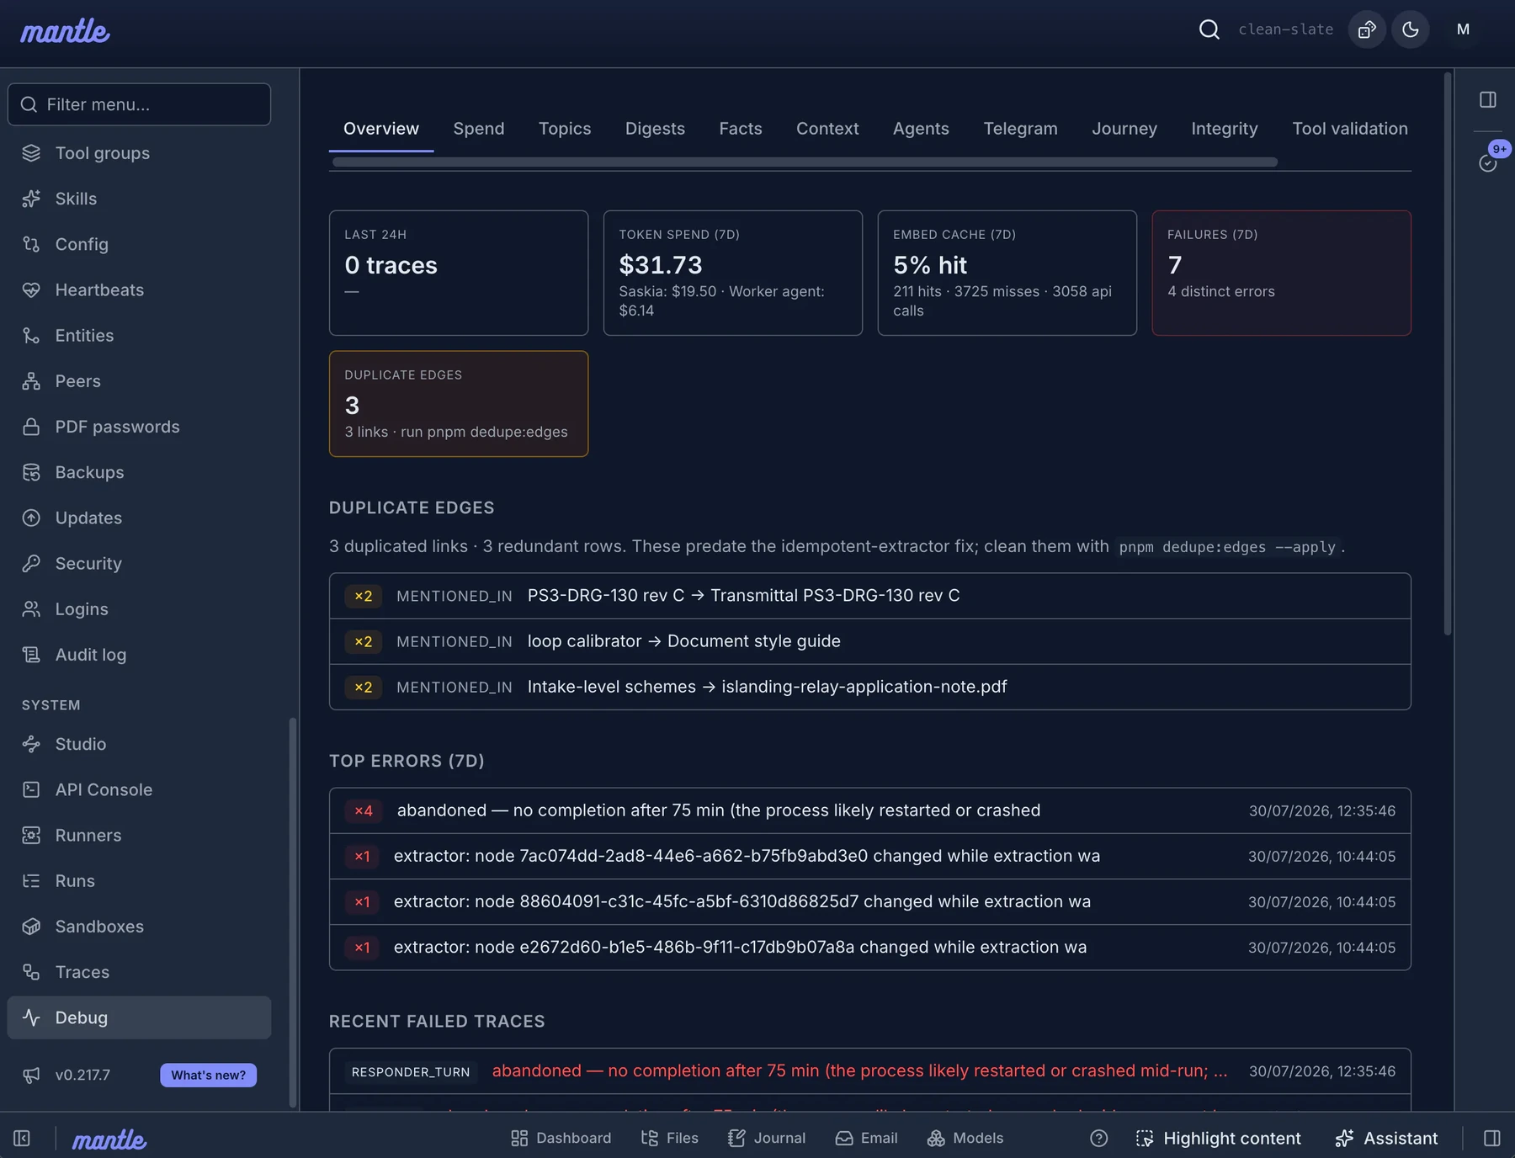Open Models from the bottom bar
Image resolution: width=1515 pixels, height=1158 pixels.
(x=965, y=1138)
